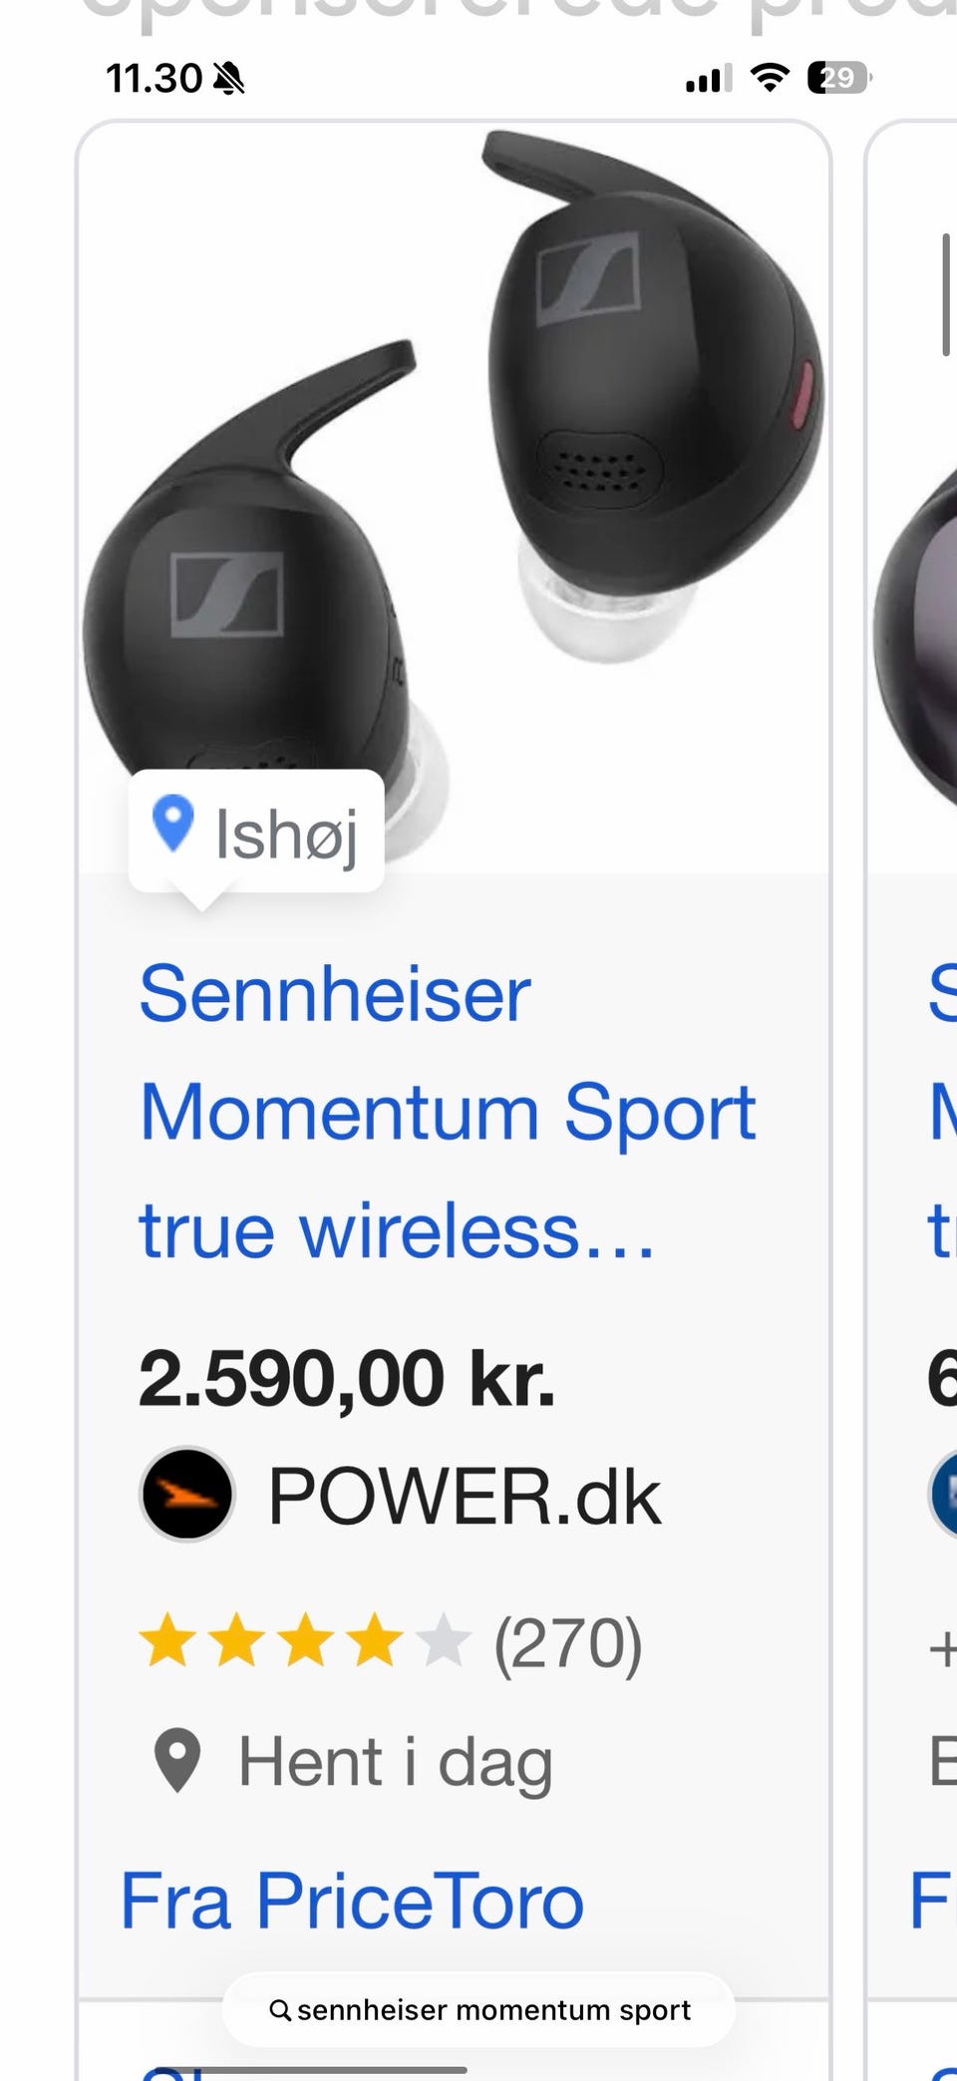This screenshot has height=2081, width=957.
Task: Tap the blue location pin icon beside Ishøj
Action: point(172,825)
